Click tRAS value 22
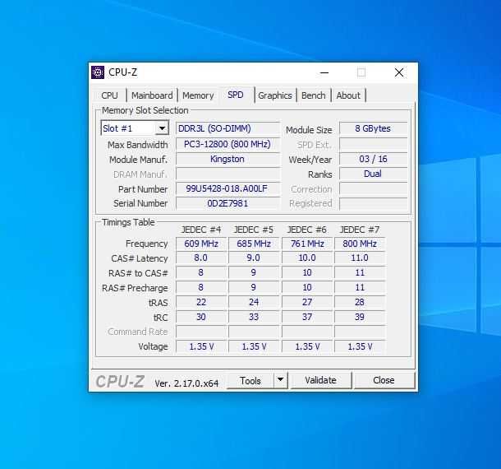The width and height of the screenshot is (501, 469). 201,302
